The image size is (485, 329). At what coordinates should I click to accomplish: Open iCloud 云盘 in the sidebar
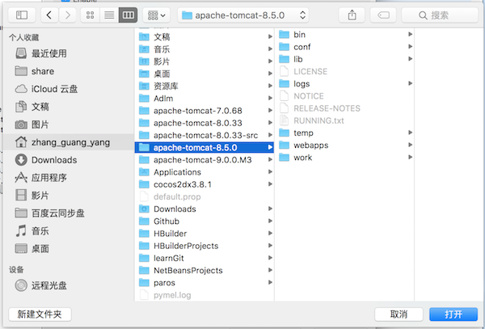[68, 89]
